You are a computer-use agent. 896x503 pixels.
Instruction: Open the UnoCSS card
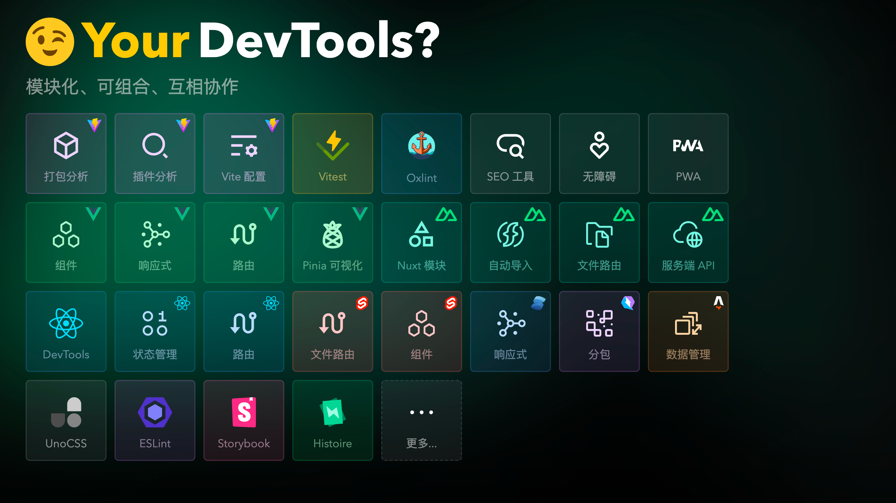coord(66,420)
